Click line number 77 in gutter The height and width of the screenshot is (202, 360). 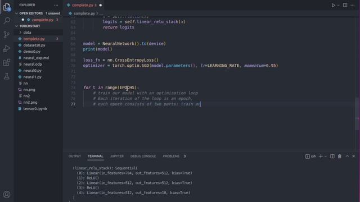73,104
